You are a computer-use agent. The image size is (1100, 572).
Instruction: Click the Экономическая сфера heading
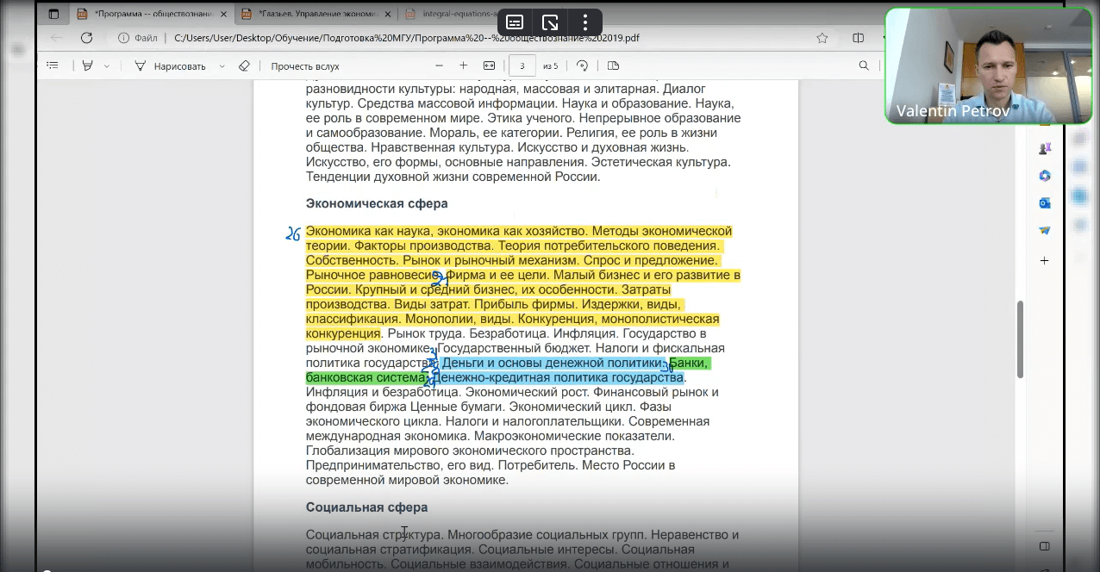point(377,204)
